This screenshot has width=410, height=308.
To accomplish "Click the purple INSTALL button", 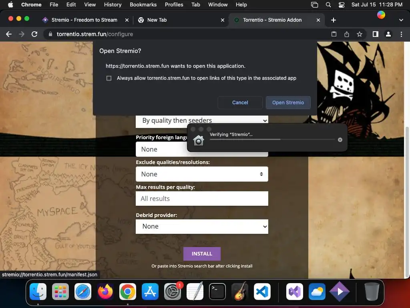I will (x=202, y=254).
